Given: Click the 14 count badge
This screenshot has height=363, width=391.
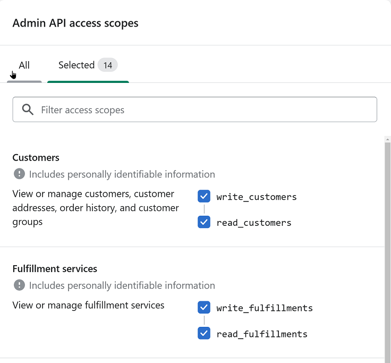Looking at the screenshot, I should coord(108,65).
